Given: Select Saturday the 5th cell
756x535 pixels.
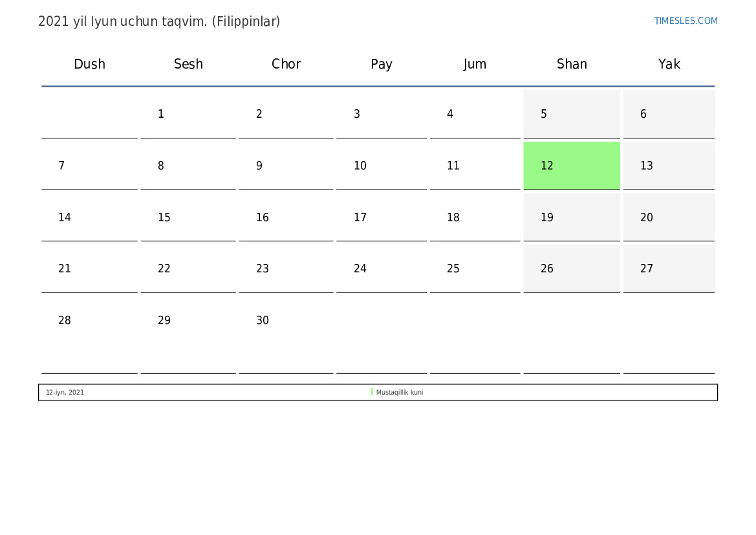Looking at the screenshot, I should [572, 115].
